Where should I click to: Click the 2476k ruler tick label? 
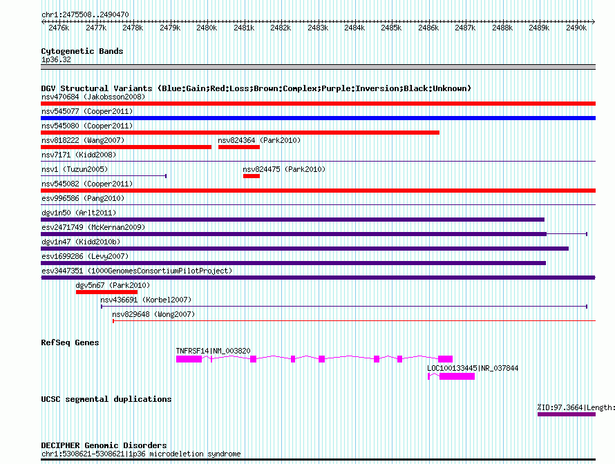tap(59, 28)
